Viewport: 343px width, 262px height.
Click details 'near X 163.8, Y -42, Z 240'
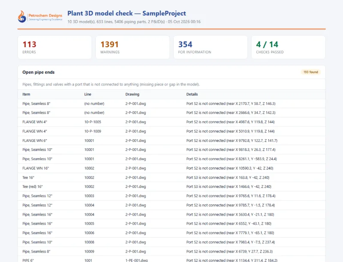click(248, 177)
